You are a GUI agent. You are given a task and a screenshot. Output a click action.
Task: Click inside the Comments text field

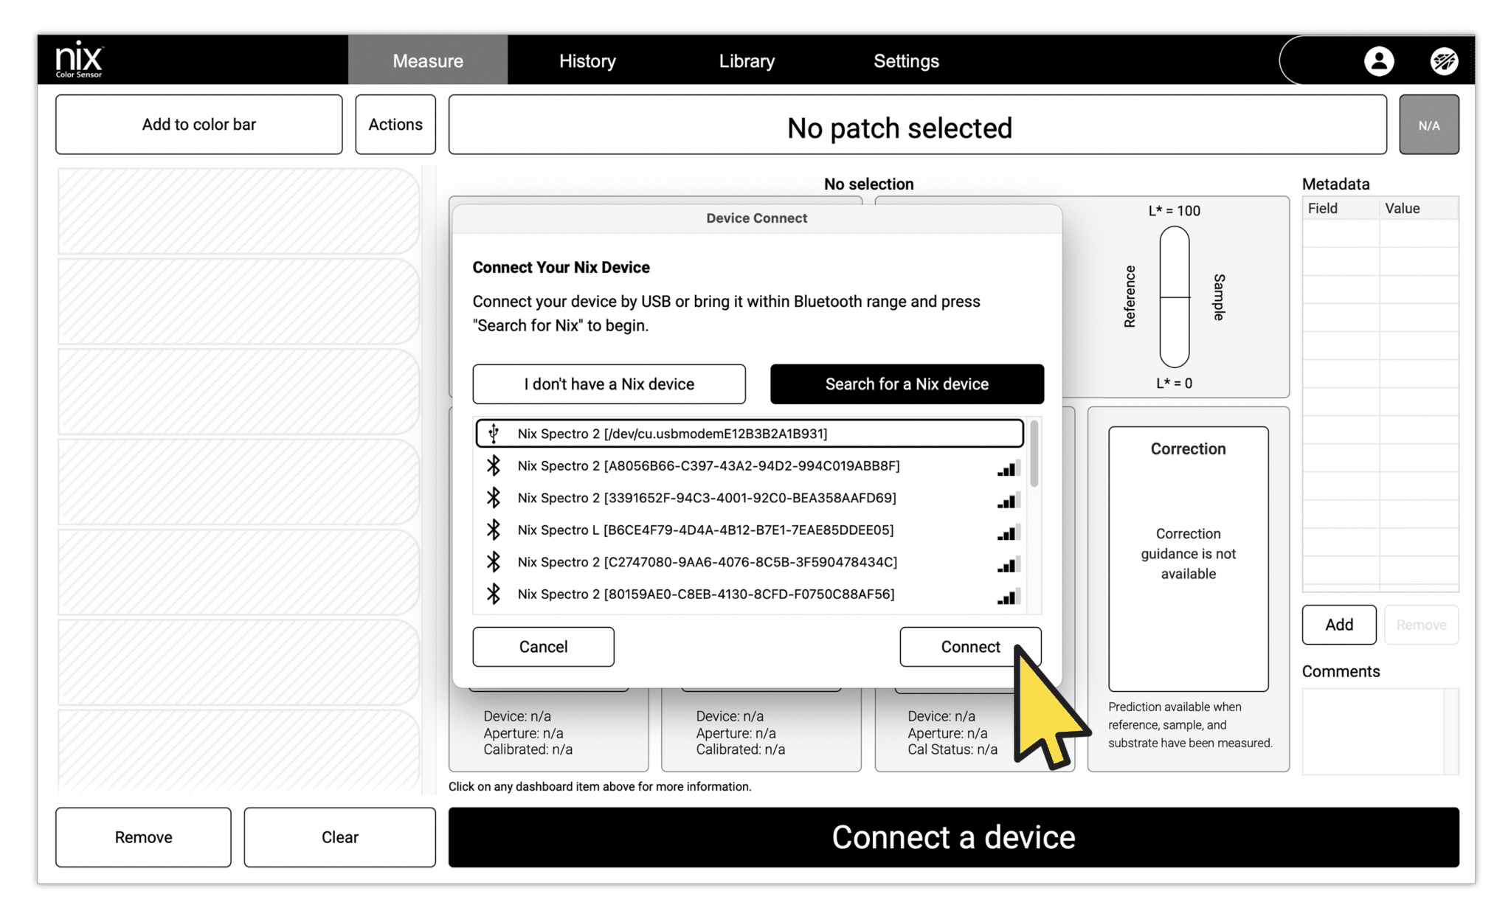click(x=1378, y=730)
